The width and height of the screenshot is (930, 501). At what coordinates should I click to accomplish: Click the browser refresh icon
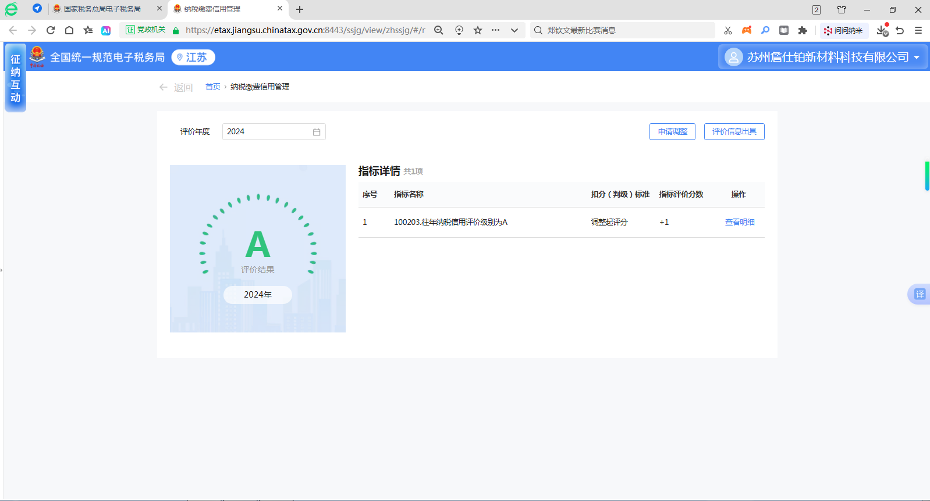pos(51,30)
